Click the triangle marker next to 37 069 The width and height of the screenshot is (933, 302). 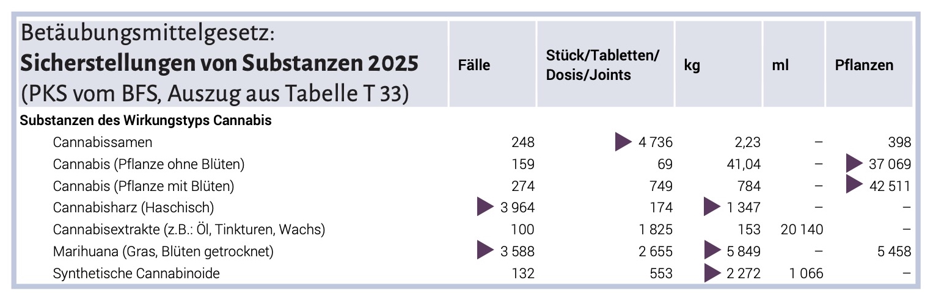click(x=855, y=164)
